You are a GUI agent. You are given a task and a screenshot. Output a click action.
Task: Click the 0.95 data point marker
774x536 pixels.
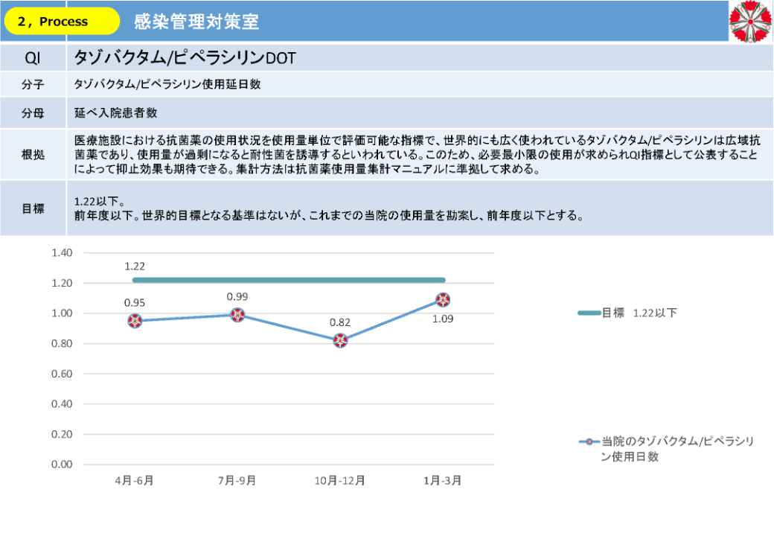pos(135,321)
